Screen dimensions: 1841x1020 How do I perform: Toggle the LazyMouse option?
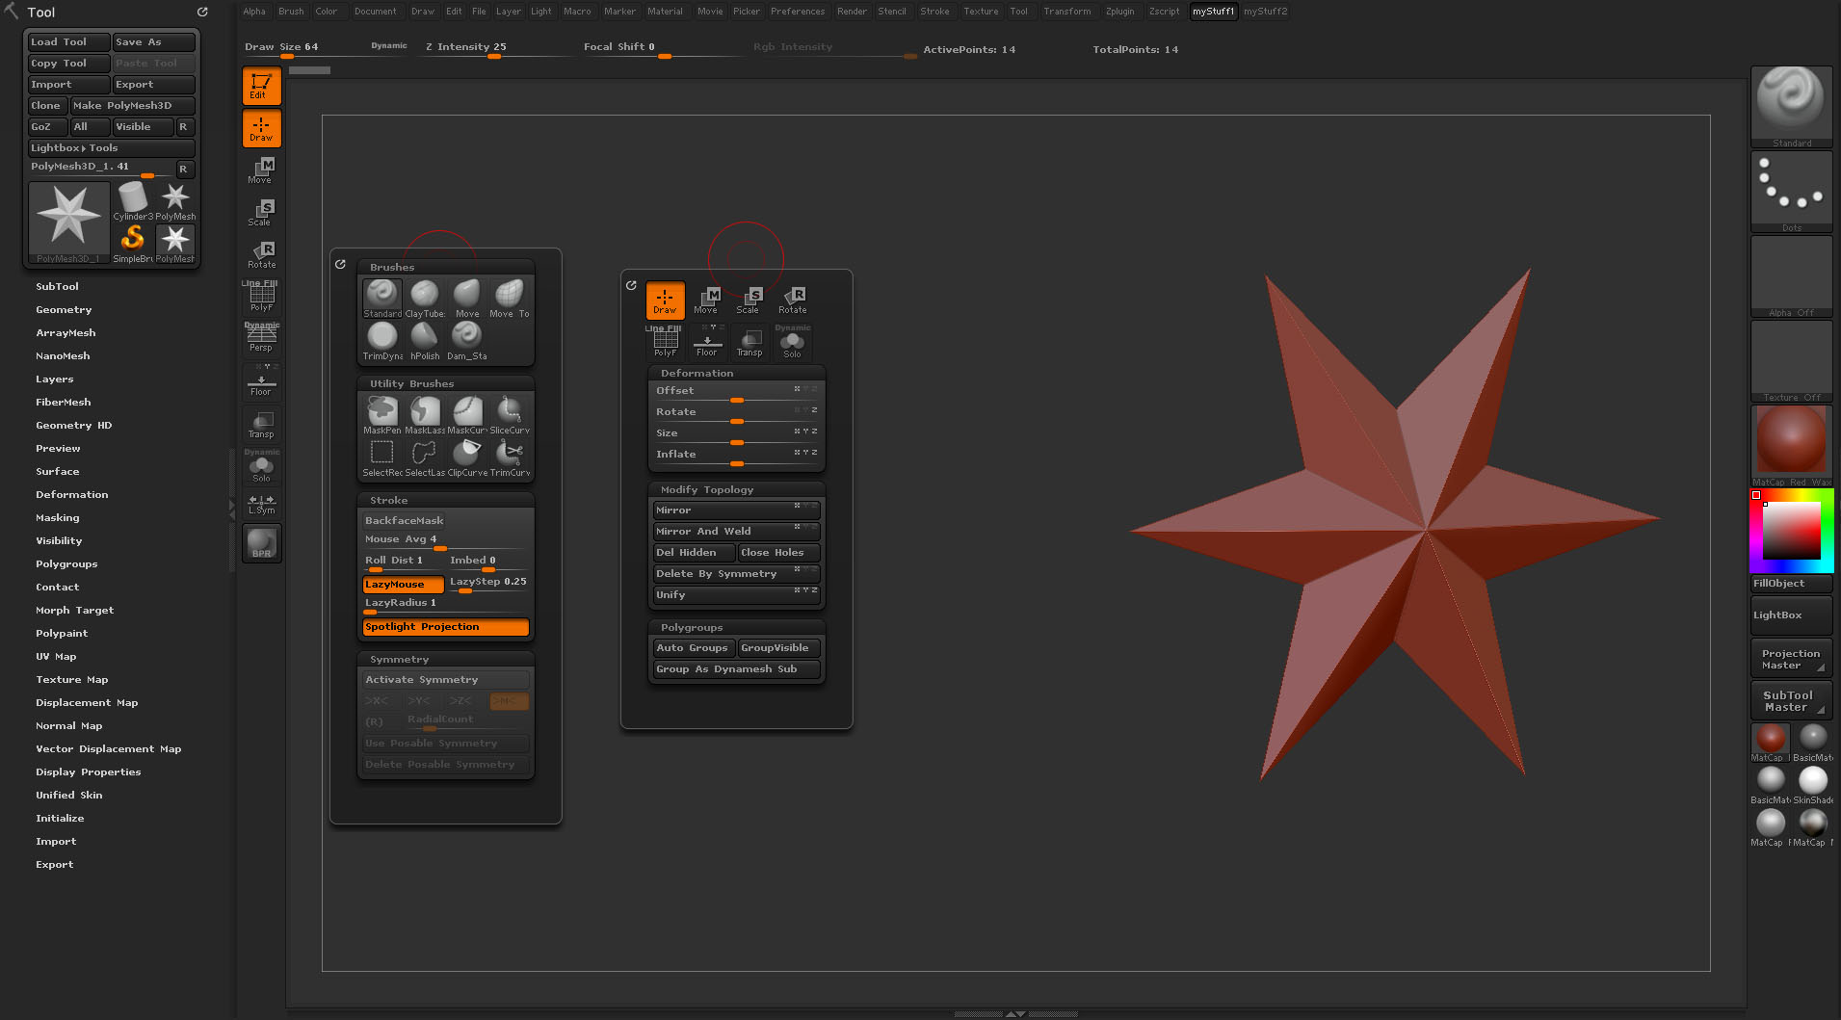point(403,584)
